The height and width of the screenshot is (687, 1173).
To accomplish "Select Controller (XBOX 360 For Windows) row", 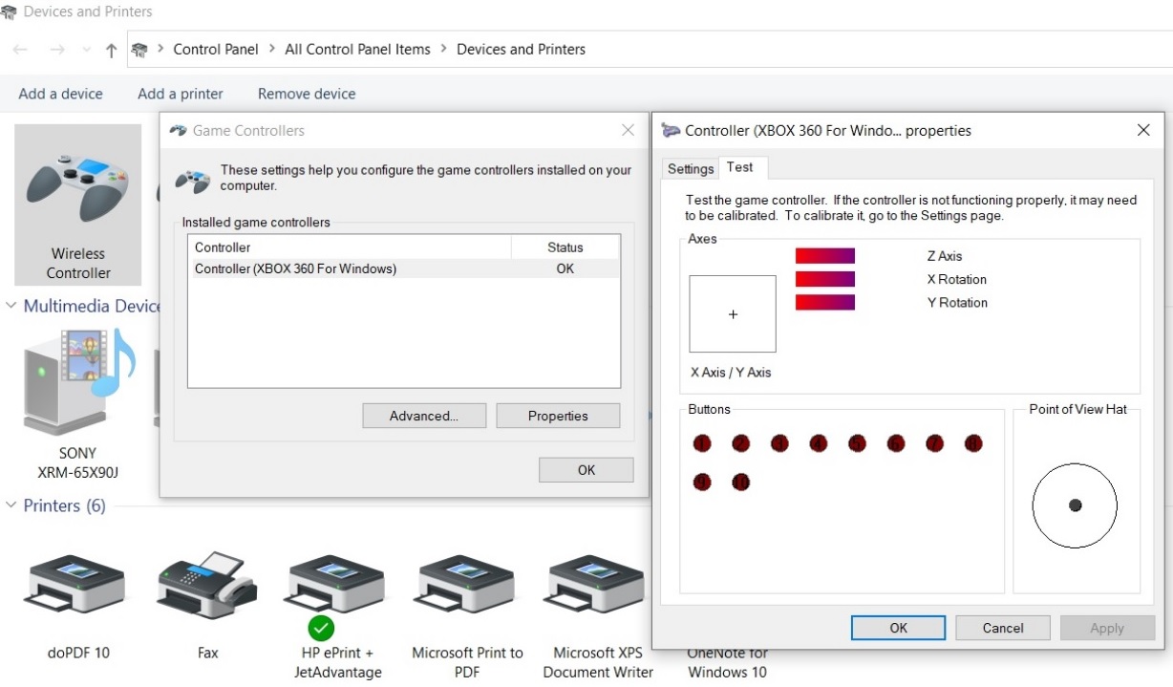I will tap(382, 268).
